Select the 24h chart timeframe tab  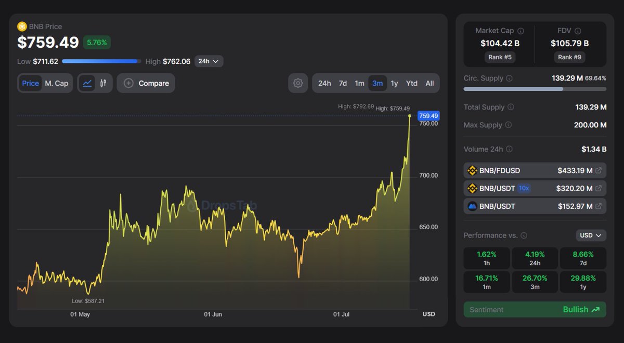click(324, 83)
